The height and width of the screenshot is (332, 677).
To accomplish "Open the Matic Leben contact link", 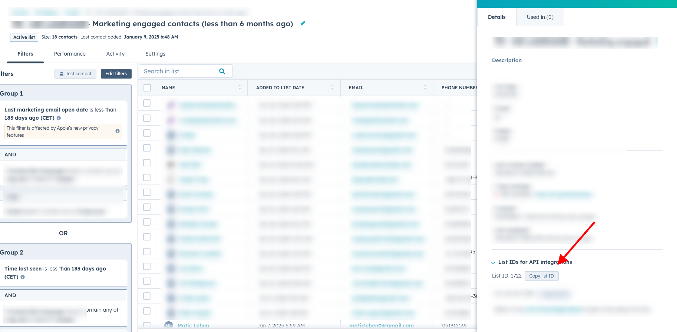I will pyautogui.click(x=193, y=326).
